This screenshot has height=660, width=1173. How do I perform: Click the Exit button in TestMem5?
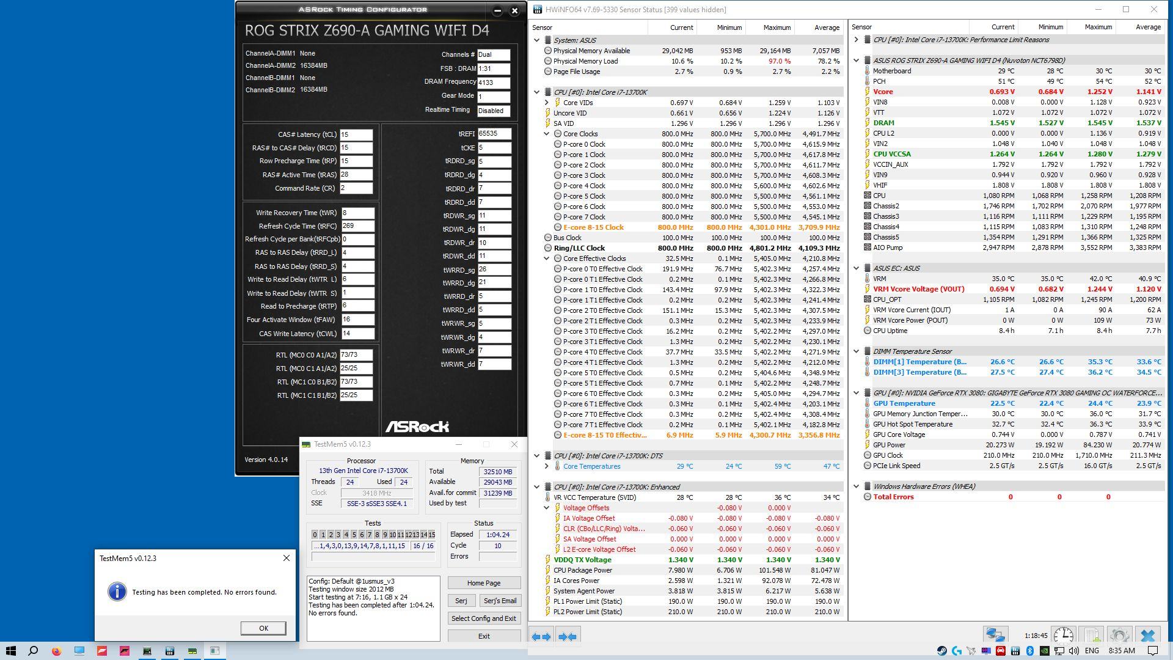[x=484, y=636]
